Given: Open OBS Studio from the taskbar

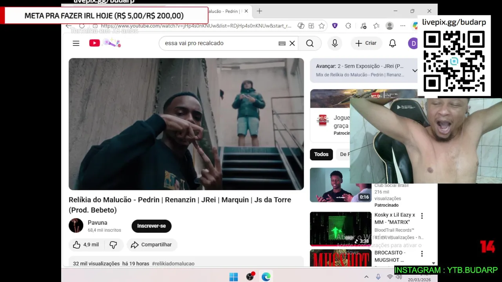Looking at the screenshot, I should pyautogui.click(x=250, y=277).
